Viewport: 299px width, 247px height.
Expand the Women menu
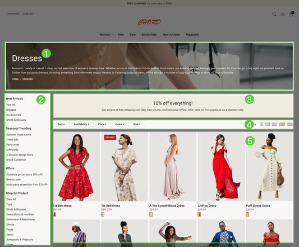tap(107, 35)
